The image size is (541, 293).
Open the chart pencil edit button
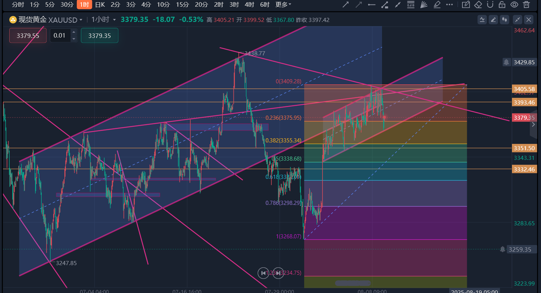pos(494,20)
